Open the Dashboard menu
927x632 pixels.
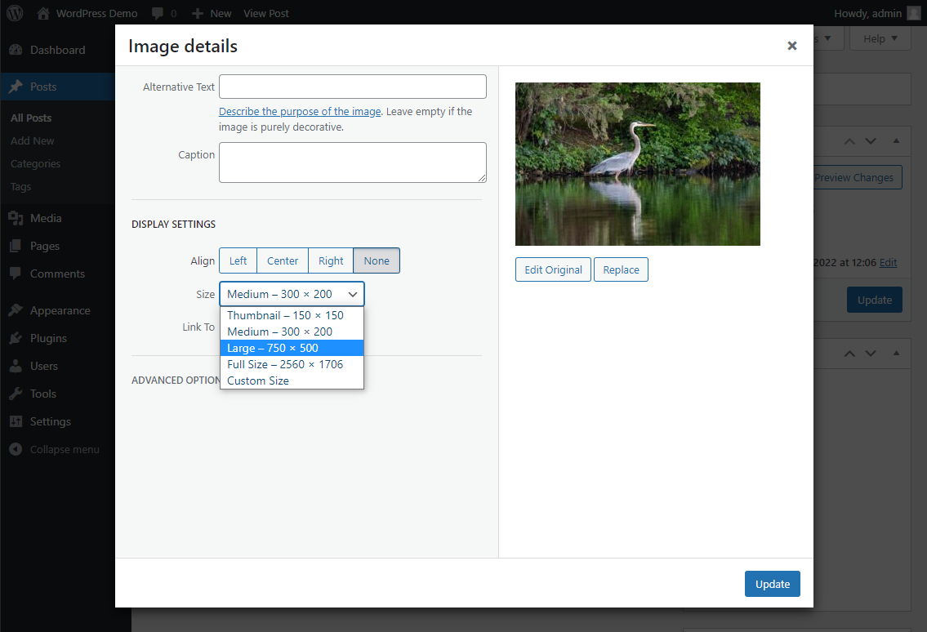[x=57, y=51]
